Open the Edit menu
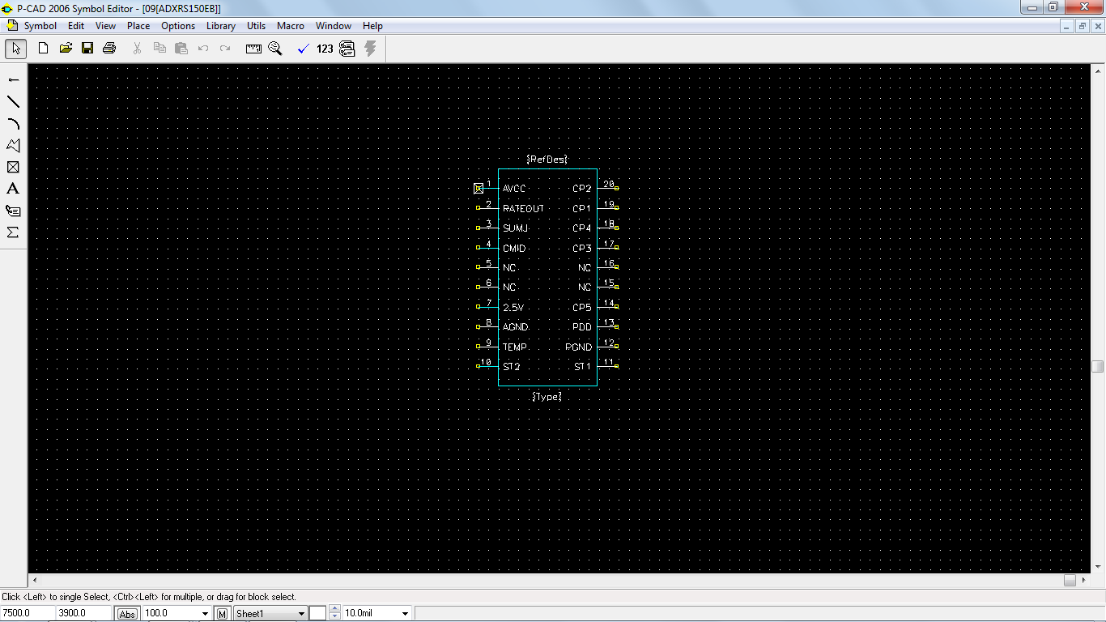The image size is (1106, 622). point(76,26)
